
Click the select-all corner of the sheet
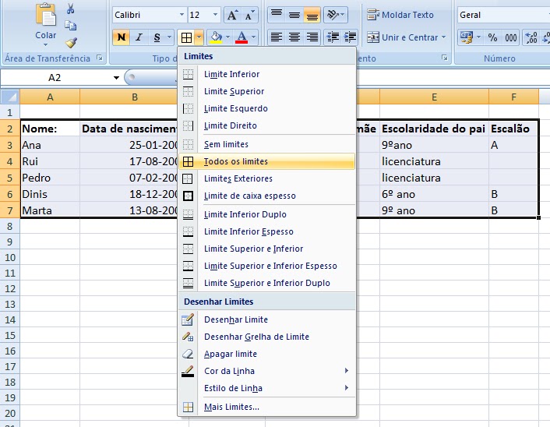tap(10, 97)
